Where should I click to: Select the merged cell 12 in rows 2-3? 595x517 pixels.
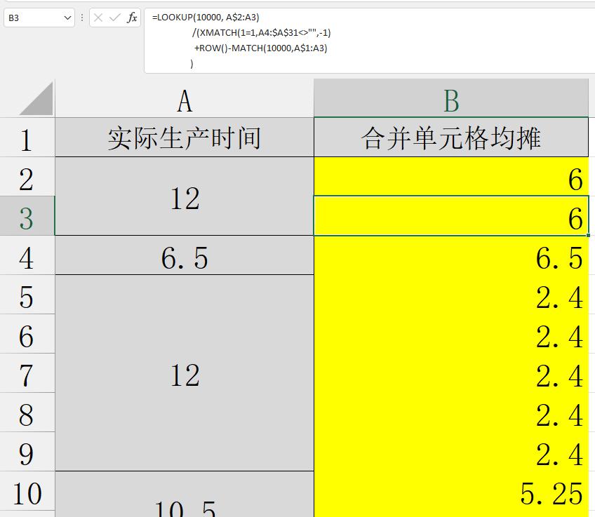(185, 196)
